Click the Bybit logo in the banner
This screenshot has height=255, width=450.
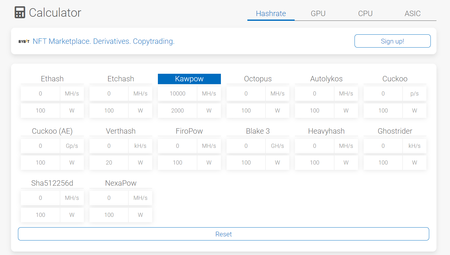[24, 41]
